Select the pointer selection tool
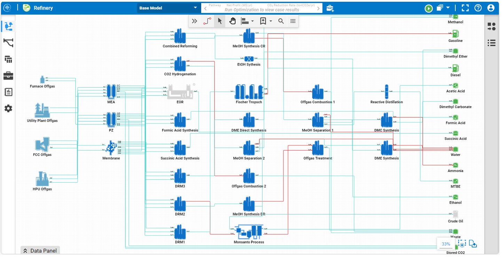Image resolution: width=502 pixels, height=258 pixels. (220, 21)
